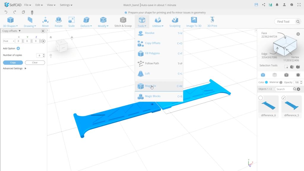This screenshot has width=304, height=171.
Task: Select solid plus wireframe view mode icon
Action: [x=286, y=75]
